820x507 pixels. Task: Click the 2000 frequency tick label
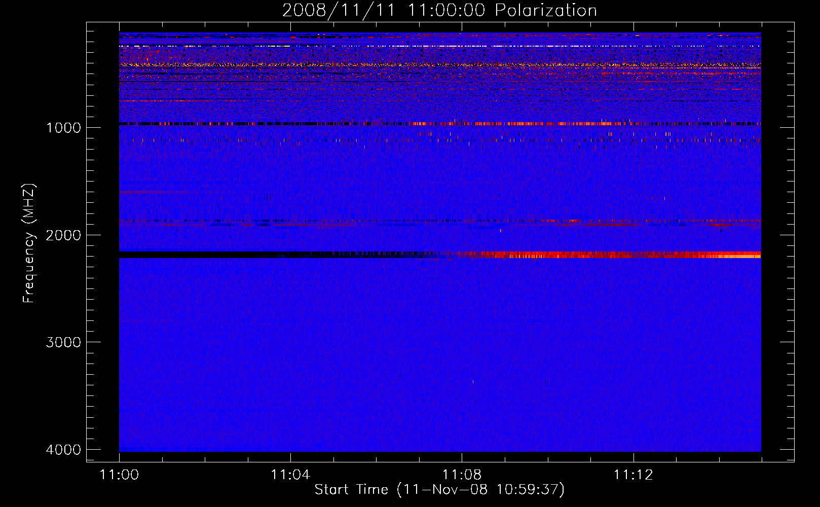(x=63, y=235)
